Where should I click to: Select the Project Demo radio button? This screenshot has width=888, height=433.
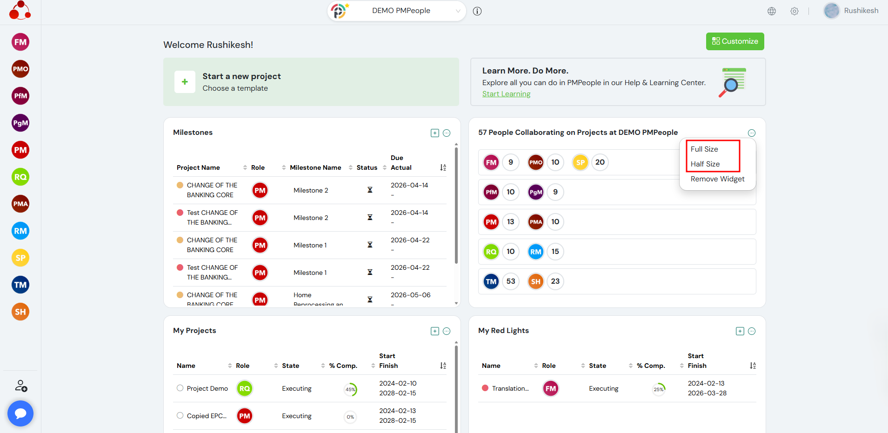(180, 388)
